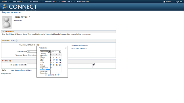Open the Self Service breadcrumb menu

point(34,1)
